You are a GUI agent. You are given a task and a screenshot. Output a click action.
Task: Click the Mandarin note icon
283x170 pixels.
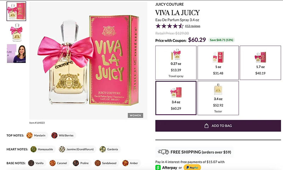(29, 135)
